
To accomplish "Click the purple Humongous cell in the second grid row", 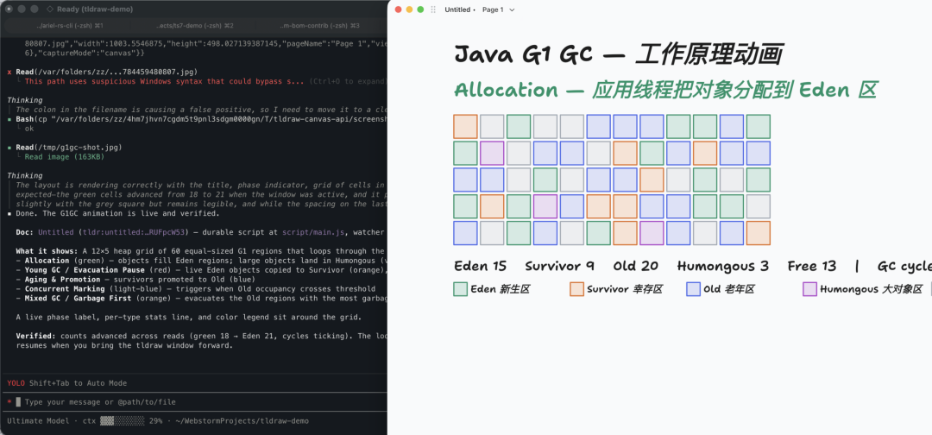I will [x=492, y=154].
